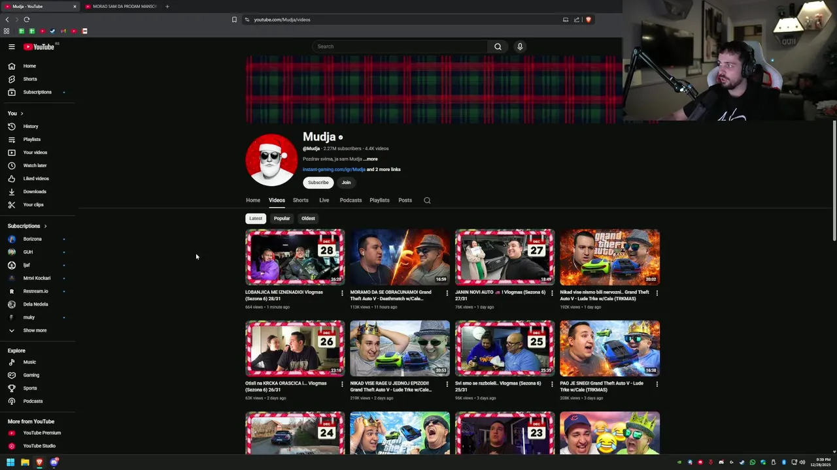Subscribe to the Mudja channel
The height and width of the screenshot is (470, 837).
pos(318,183)
